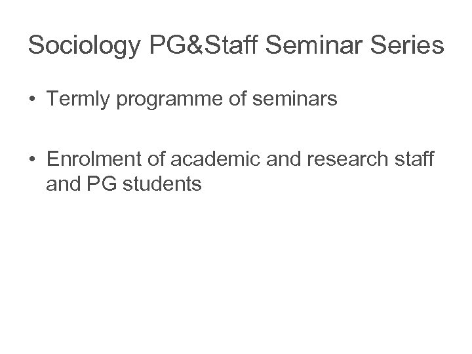Click "and" before "PG students"
Viewport: 472px width, 354px height.
[x=64, y=186]
